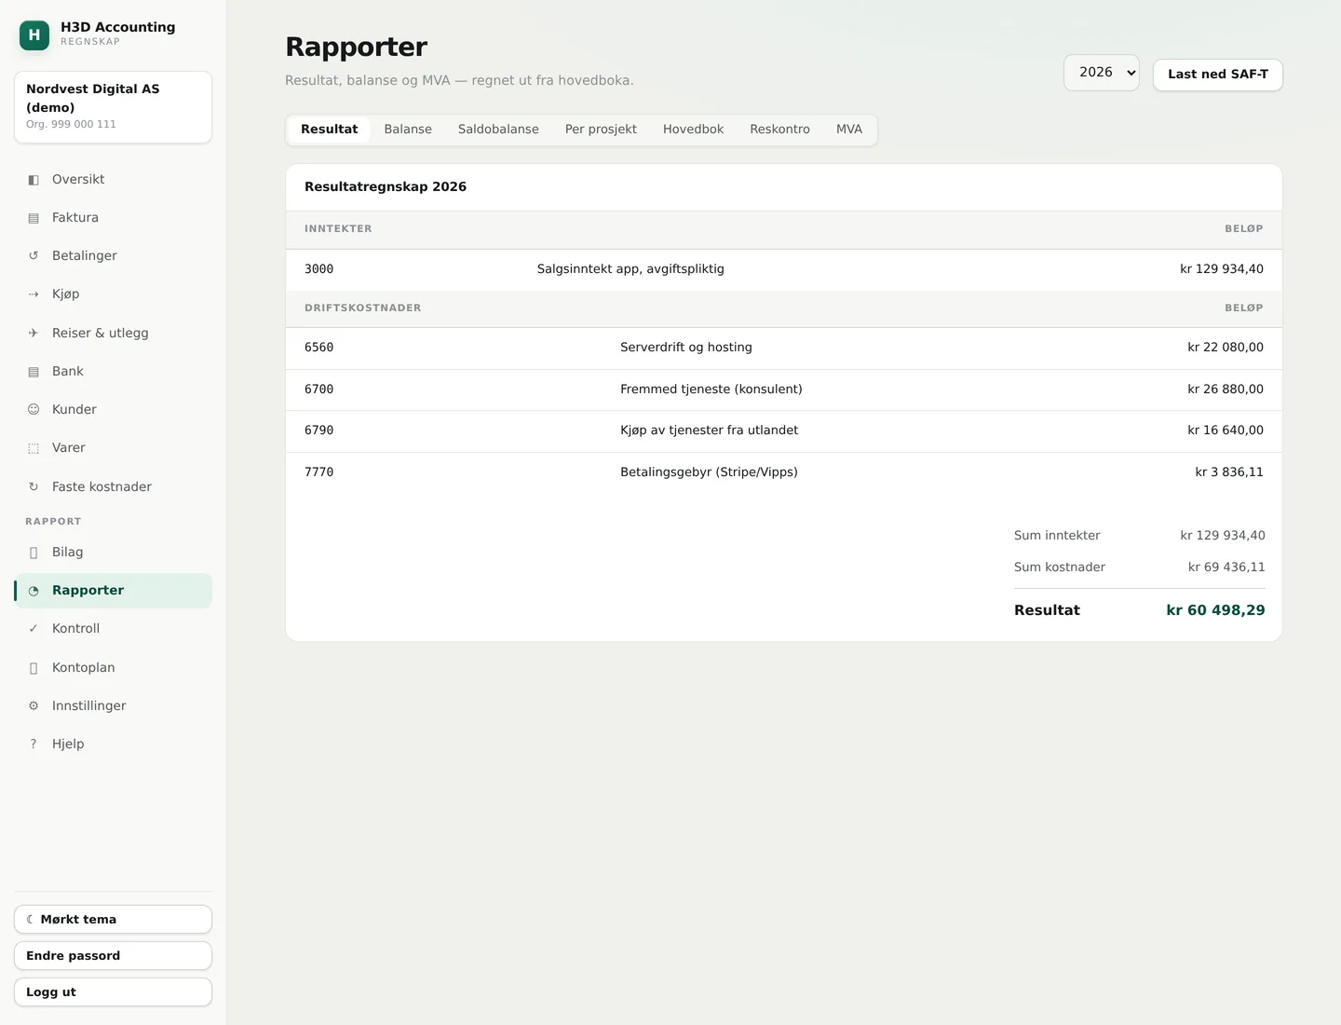Viewport: 1341px width, 1025px height.
Task: Click the Resultat total kr 60 498,29
Action: pos(1216,610)
